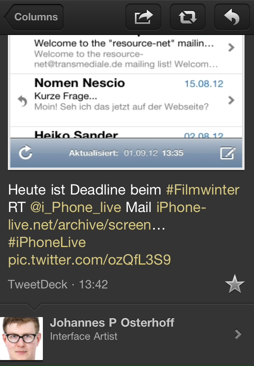Go back to Columns
Image resolution: width=254 pixels, height=366 pixels.
[x=34, y=17]
